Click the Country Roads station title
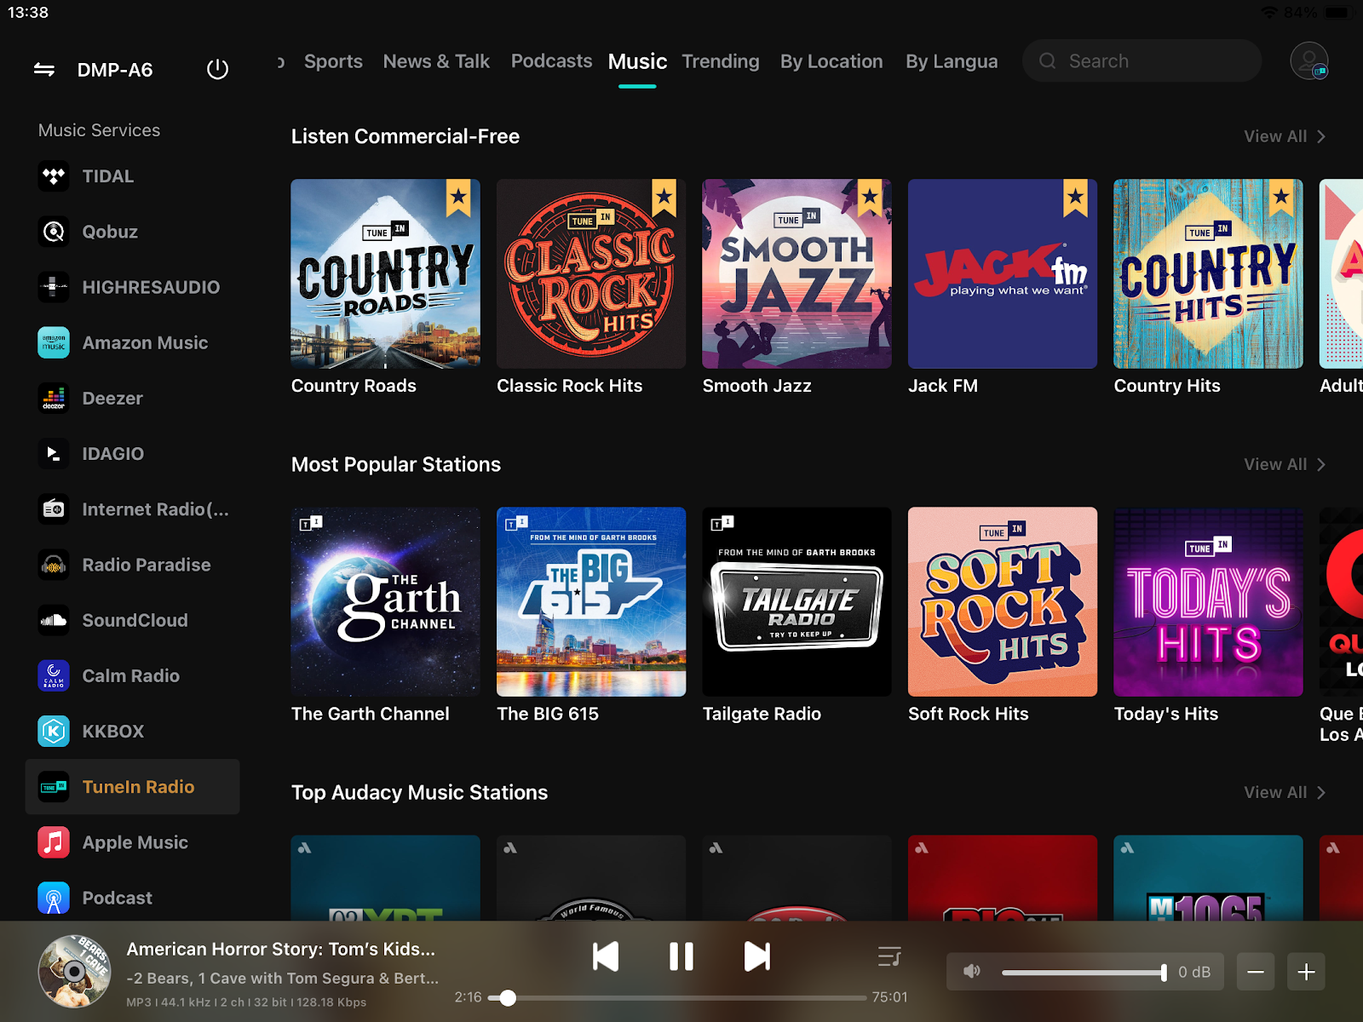 (354, 386)
